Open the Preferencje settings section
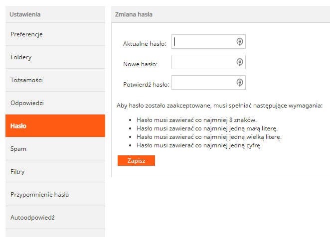This screenshot has height=237, width=330. [55, 34]
